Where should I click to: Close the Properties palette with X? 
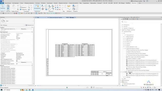[34, 17]
